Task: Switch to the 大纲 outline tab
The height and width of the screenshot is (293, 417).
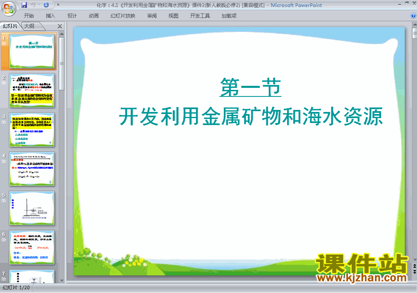Action: coord(29,26)
